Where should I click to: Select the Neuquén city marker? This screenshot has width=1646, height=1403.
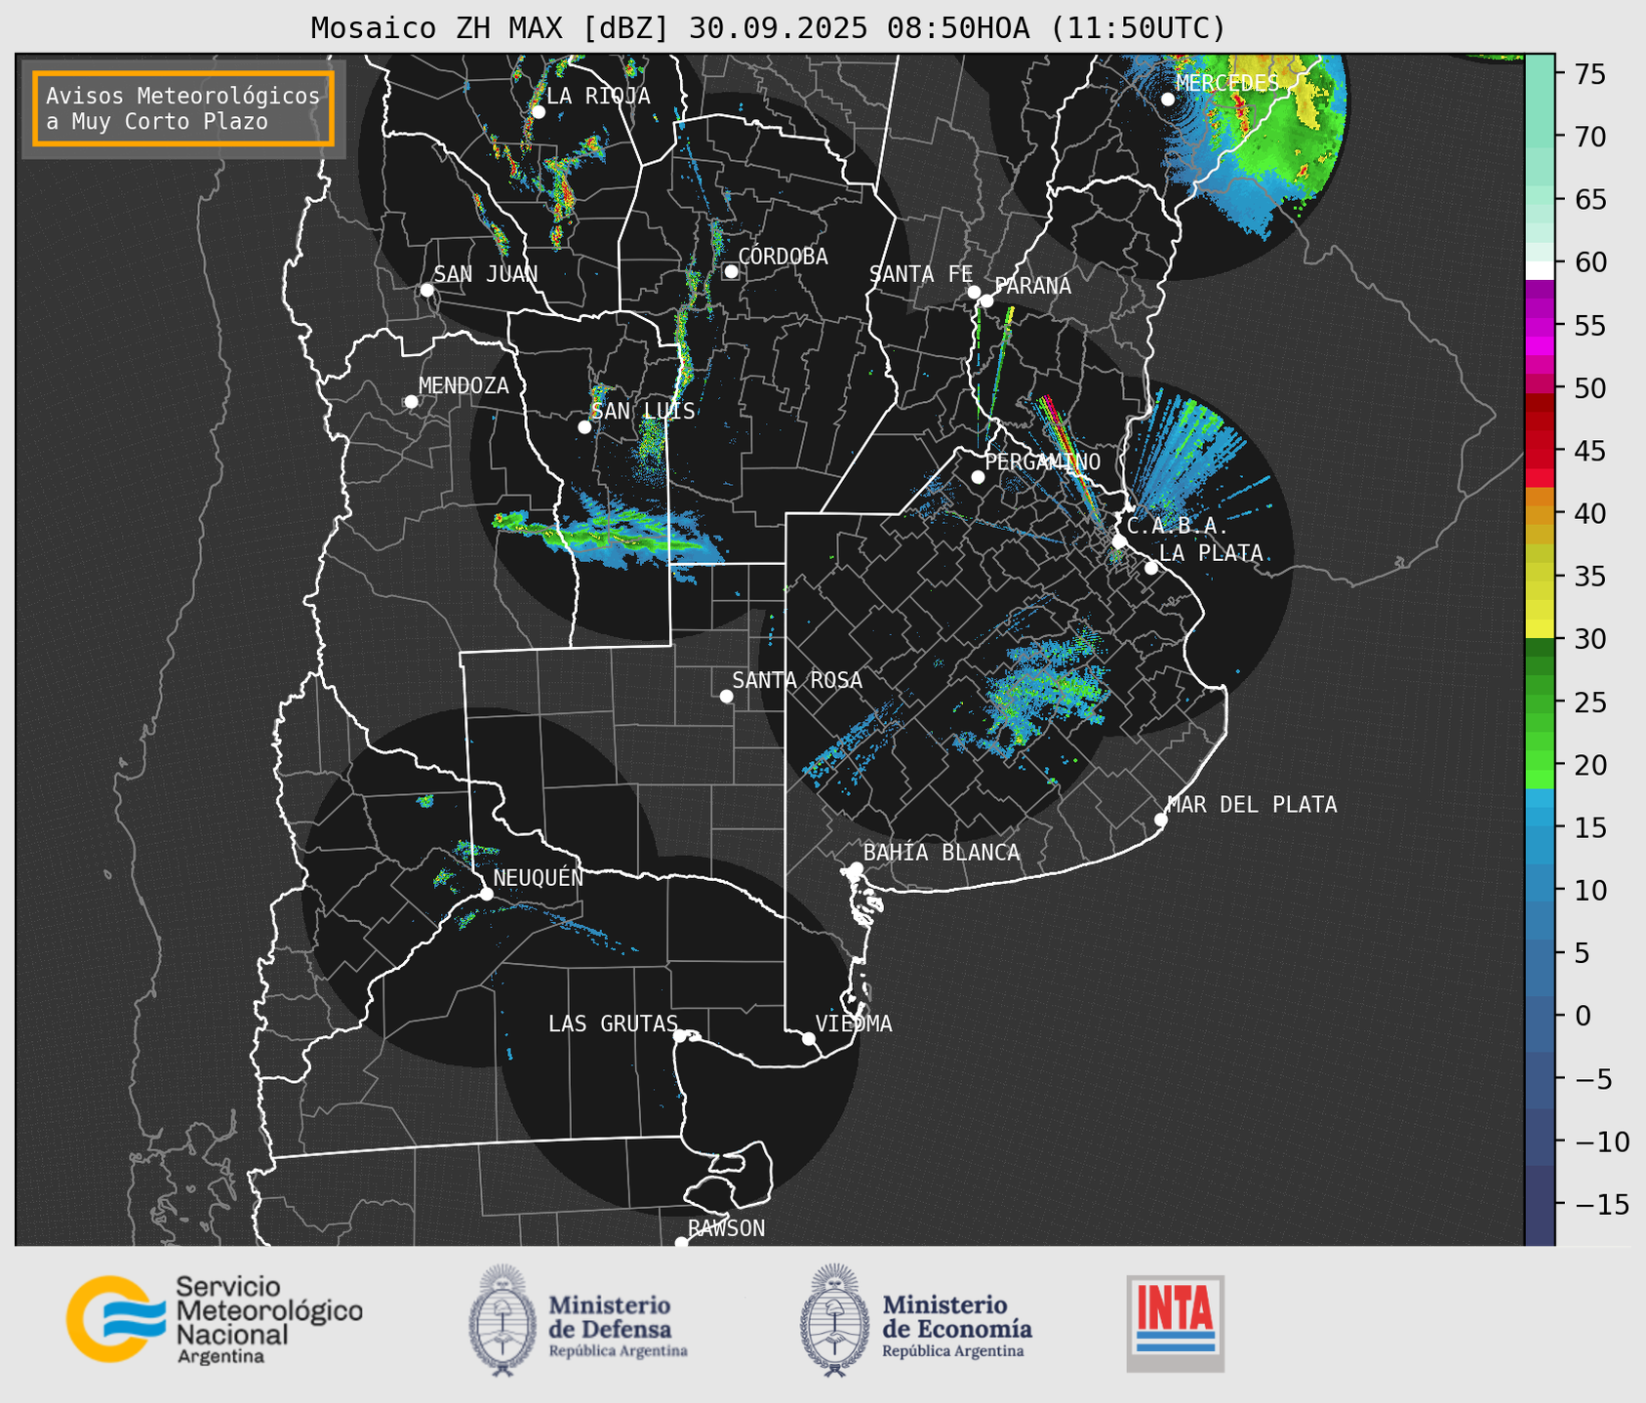pyautogui.click(x=486, y=894)
